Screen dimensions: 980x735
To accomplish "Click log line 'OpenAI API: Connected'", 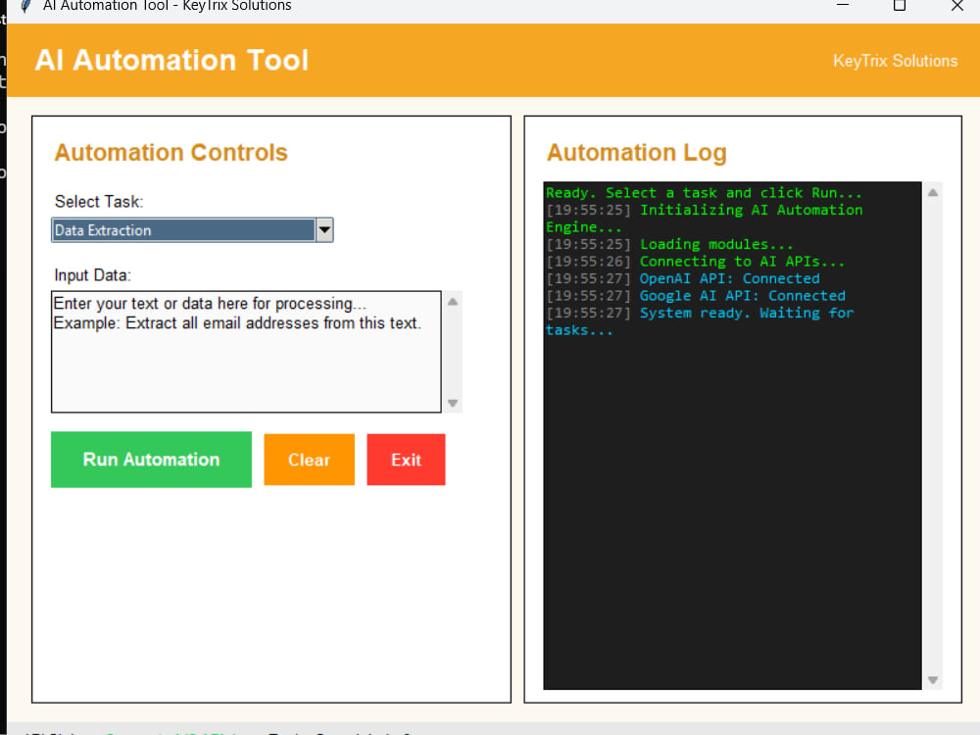I will [729, 278].
